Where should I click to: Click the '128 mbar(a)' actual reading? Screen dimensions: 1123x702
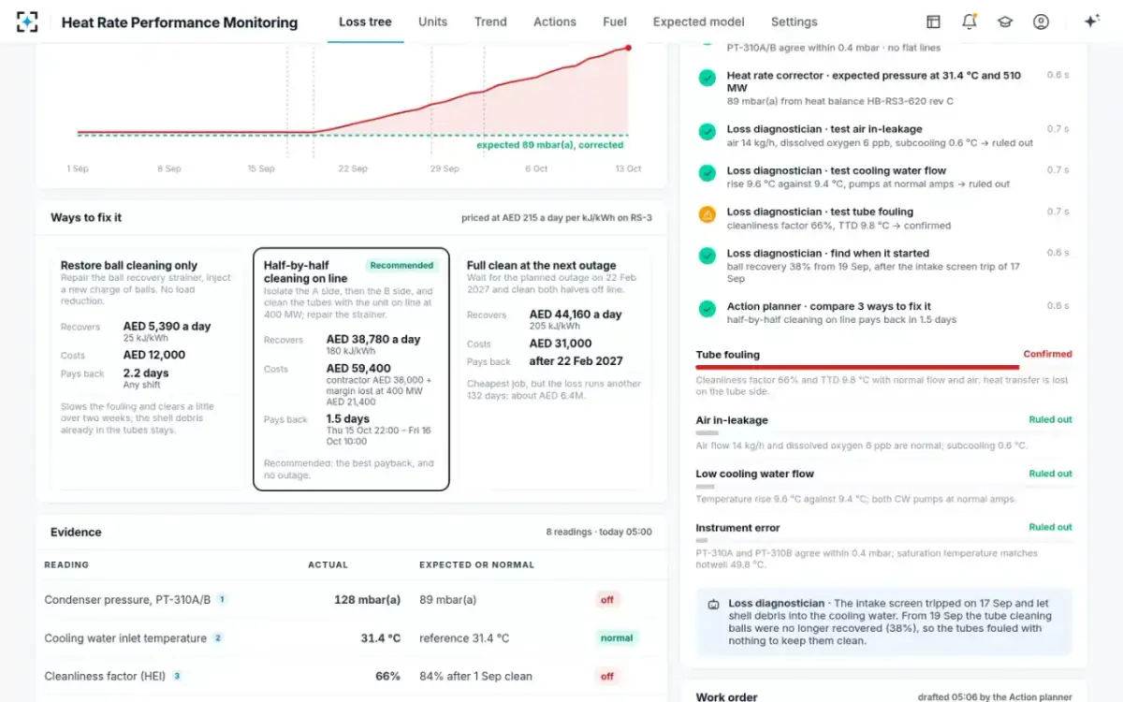[368, 600]
